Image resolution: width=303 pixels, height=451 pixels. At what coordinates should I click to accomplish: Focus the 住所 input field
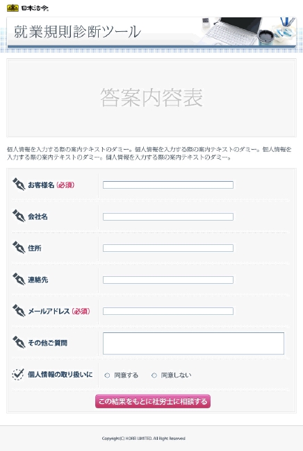point(168,248)
